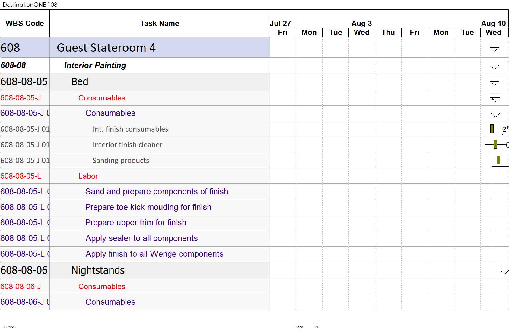
Task: Click the Fri day header under Jul 27
Action: coord(283,33)
